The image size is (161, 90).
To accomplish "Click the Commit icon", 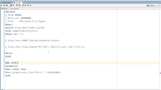I will tap(17, 5).
